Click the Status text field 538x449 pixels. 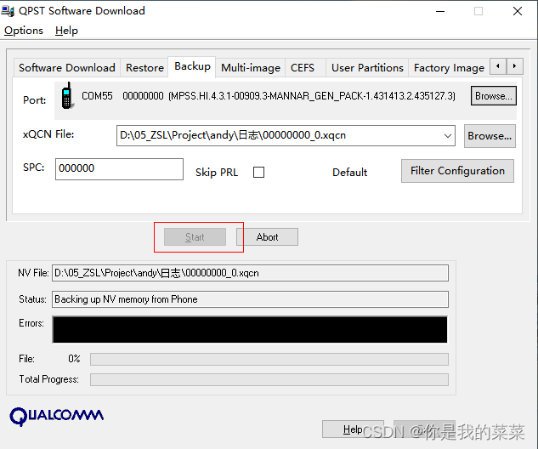(250, 299)
